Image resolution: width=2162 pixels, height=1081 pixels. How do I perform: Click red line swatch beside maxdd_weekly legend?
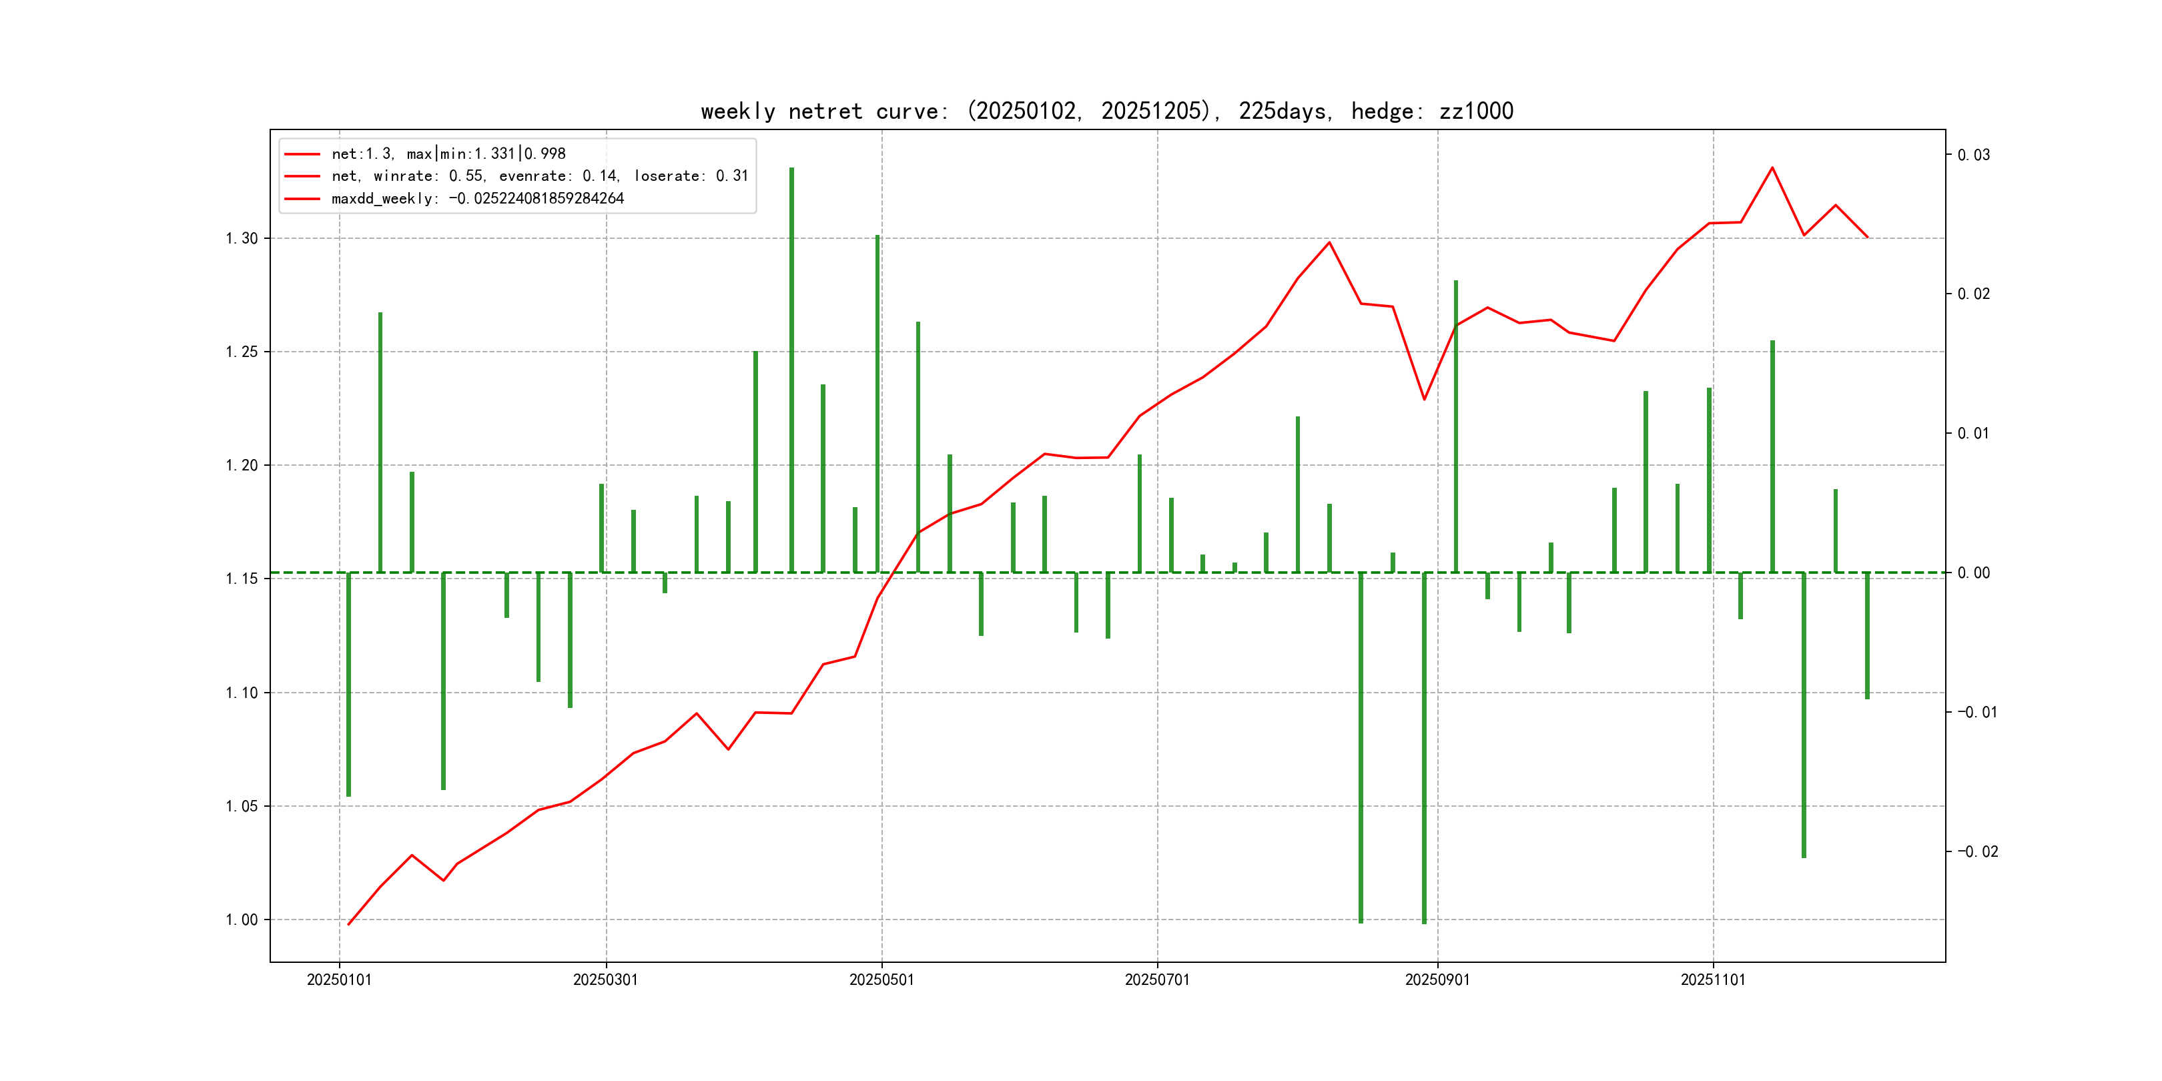pos(302,199)
